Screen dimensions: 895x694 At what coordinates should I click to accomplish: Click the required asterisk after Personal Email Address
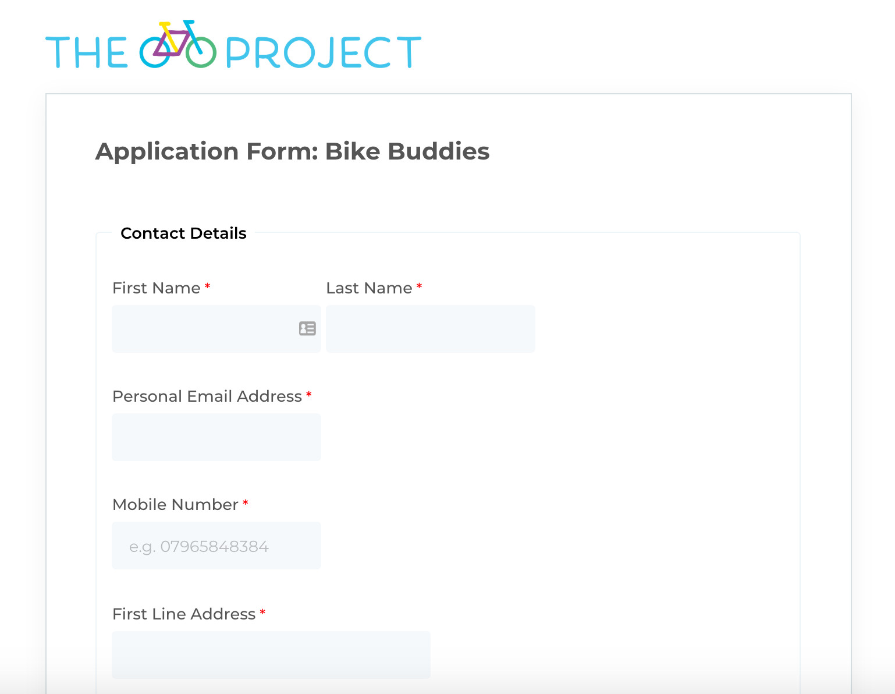[x=309, y=395]
